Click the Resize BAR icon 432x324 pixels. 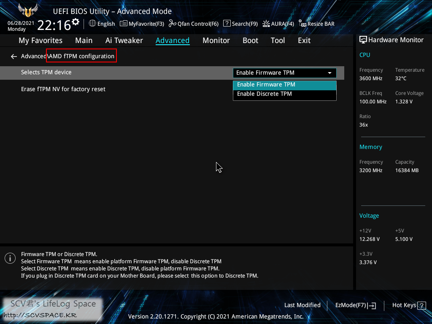[302, 24]
